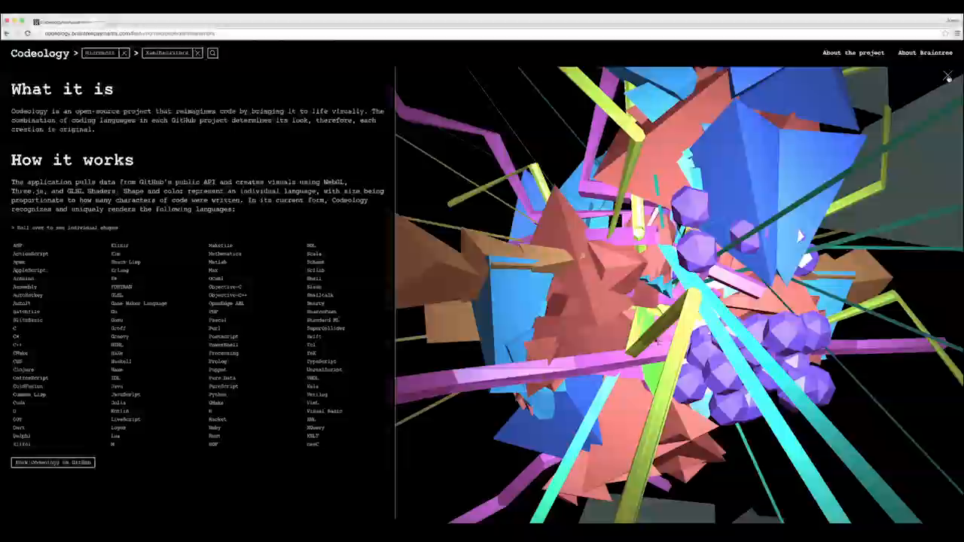Click the 'Julia' language entry
This screenshot has height=542, width=964.
(x=119, y=403)
